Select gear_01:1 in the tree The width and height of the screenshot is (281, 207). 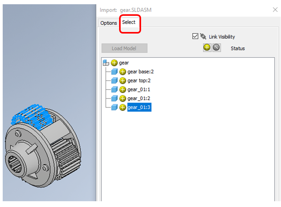point(139,89)
